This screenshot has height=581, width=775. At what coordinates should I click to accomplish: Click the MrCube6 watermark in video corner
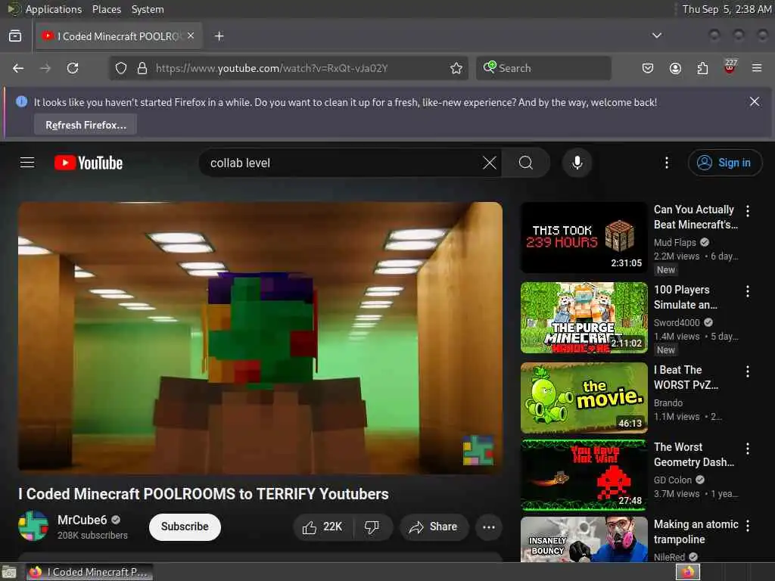pyautogui.click(x=478, y=450)
